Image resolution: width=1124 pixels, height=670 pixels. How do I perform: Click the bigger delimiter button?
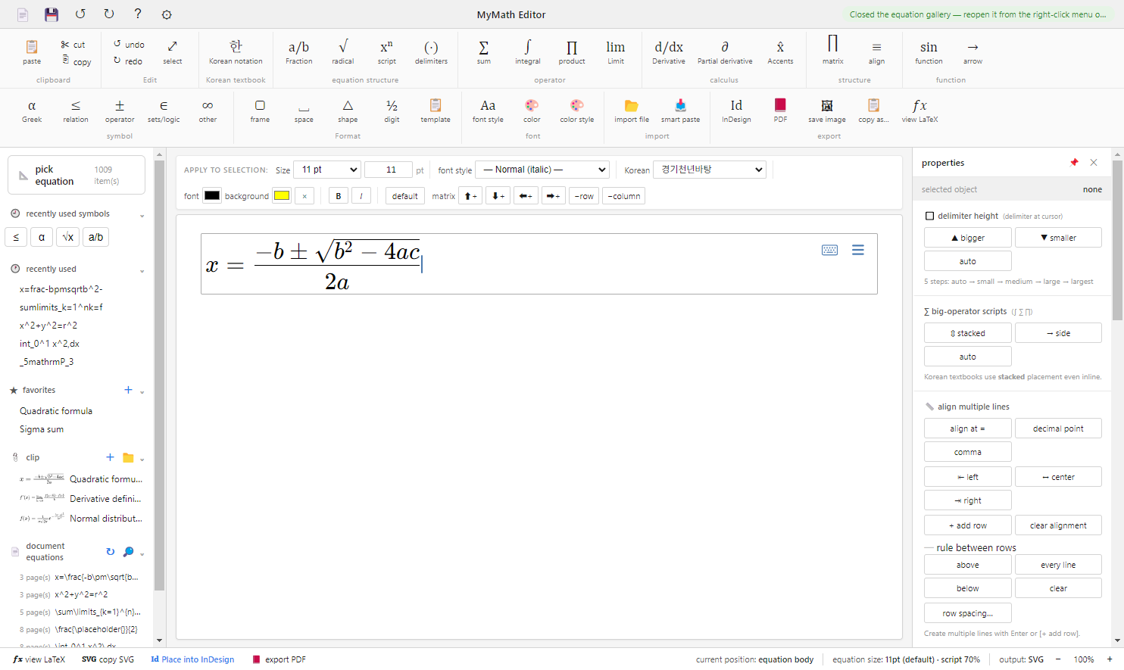[x=968, y=238]
